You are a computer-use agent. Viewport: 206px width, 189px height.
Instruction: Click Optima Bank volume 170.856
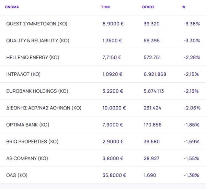(152, 125)
